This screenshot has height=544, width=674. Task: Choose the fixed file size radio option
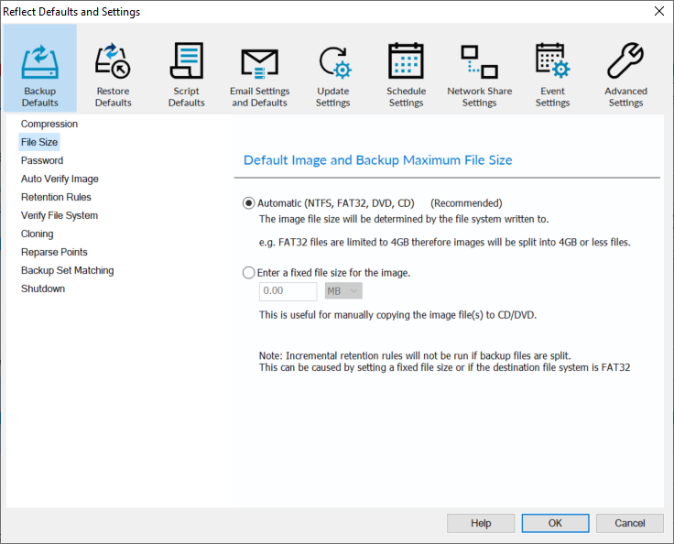coord(249,273)
